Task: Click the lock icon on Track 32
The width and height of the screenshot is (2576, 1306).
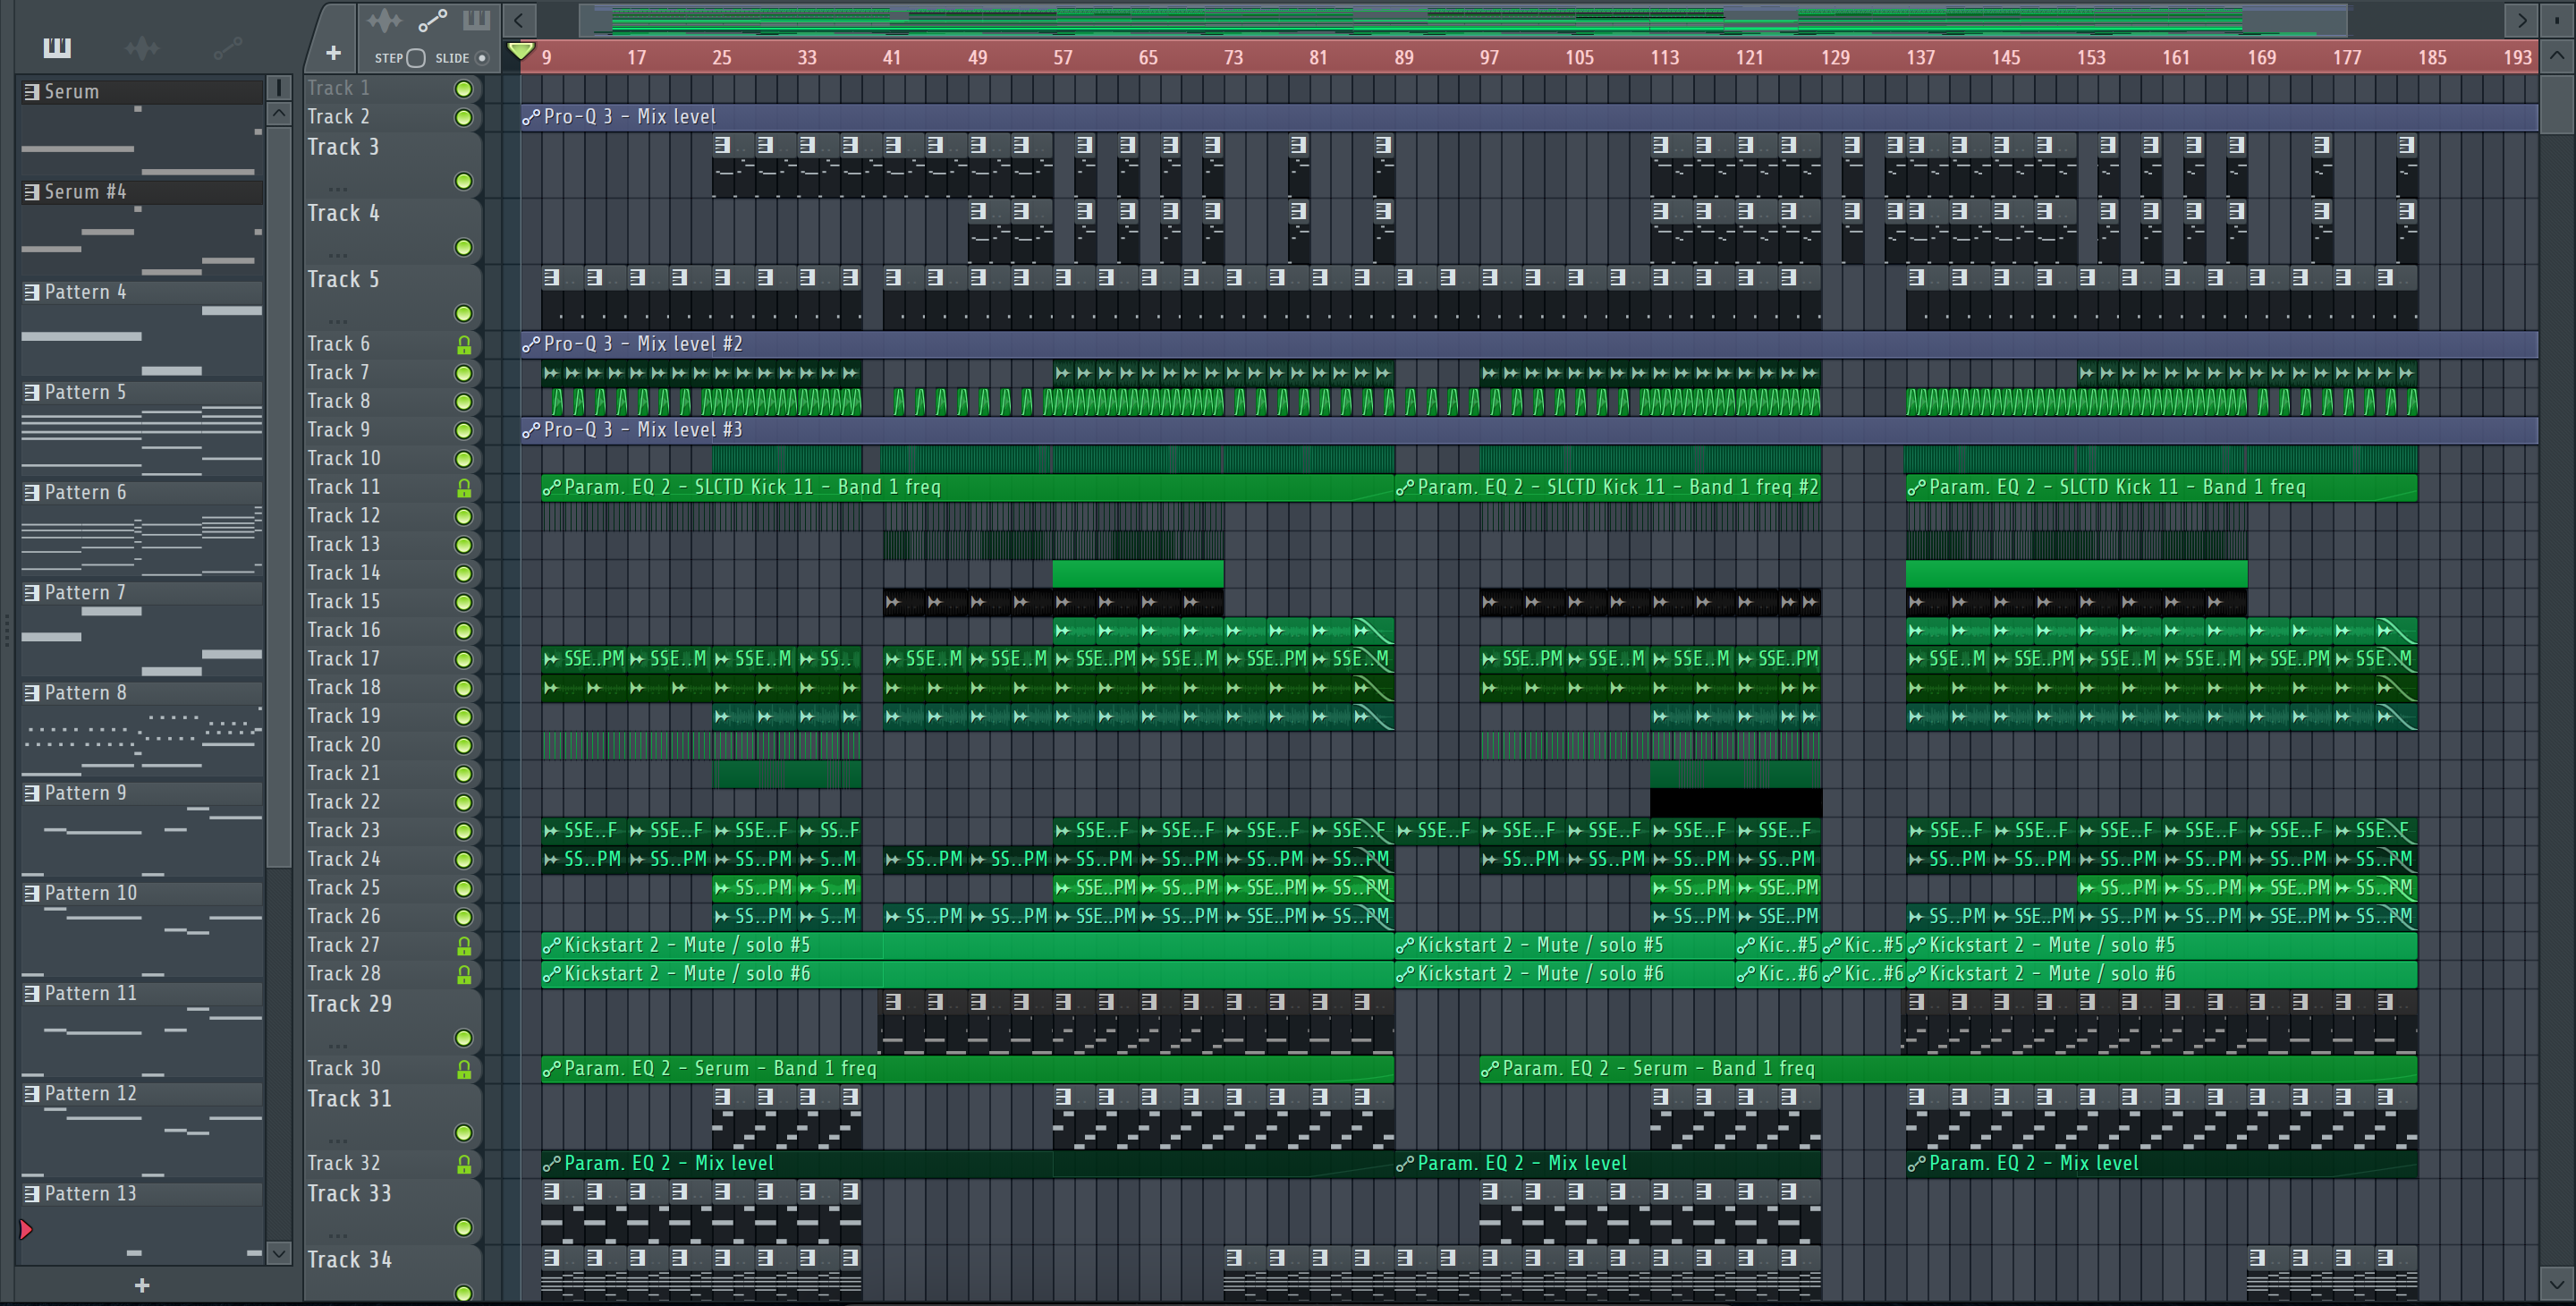Action: point(464,1165)
